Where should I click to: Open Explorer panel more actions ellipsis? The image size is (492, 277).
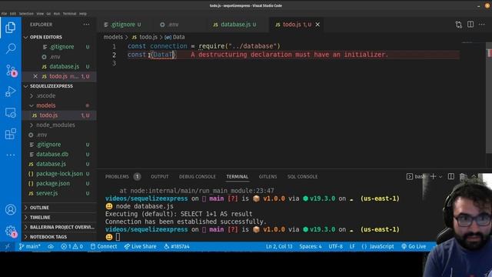point(86,24)
